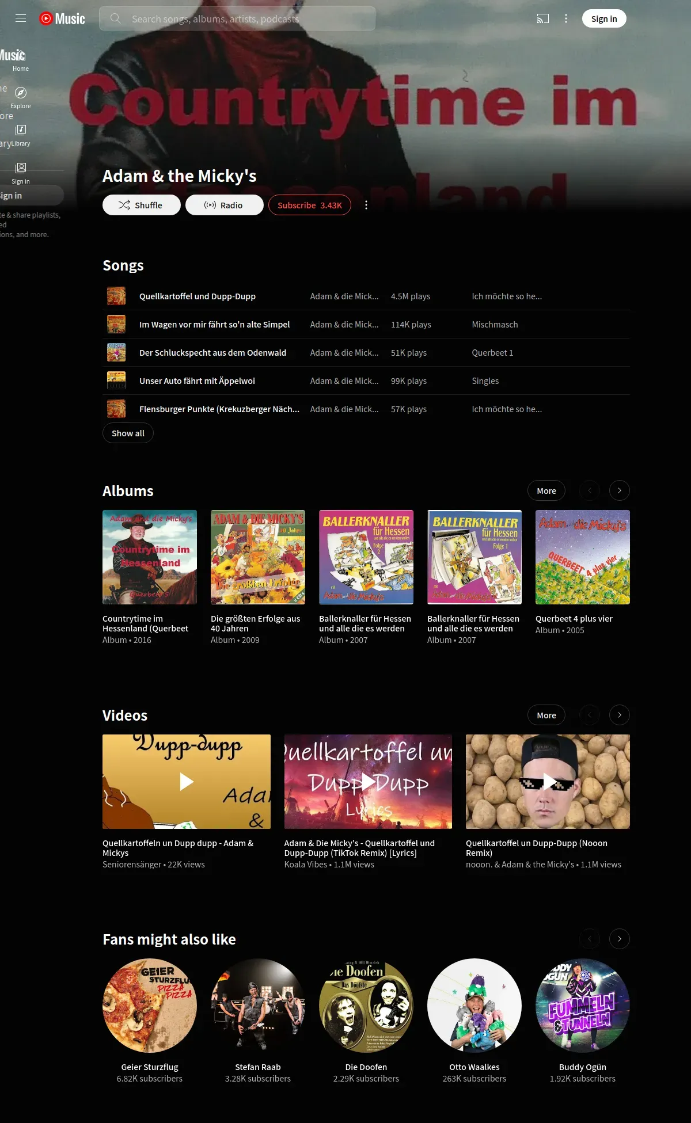Viewport: 691px width, 1123px height.
Task: Open the hamburger guide menu
Action: [x=21, y=18]
